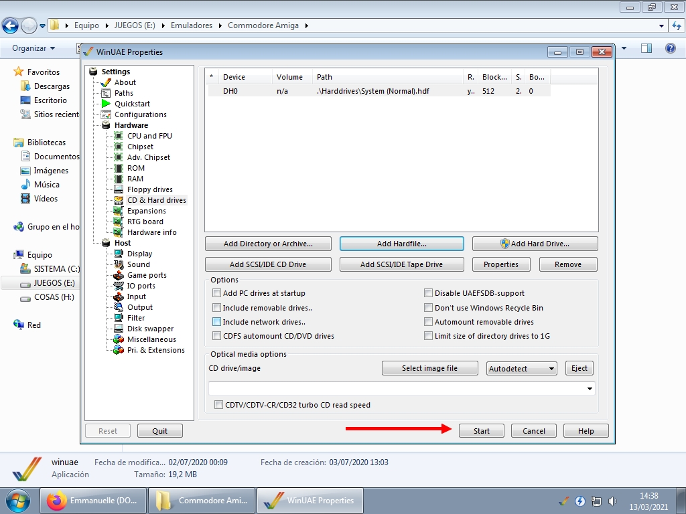Open the Expansions board icon
Viewport: 686px width, 514px height.
[x=119, y=211]
